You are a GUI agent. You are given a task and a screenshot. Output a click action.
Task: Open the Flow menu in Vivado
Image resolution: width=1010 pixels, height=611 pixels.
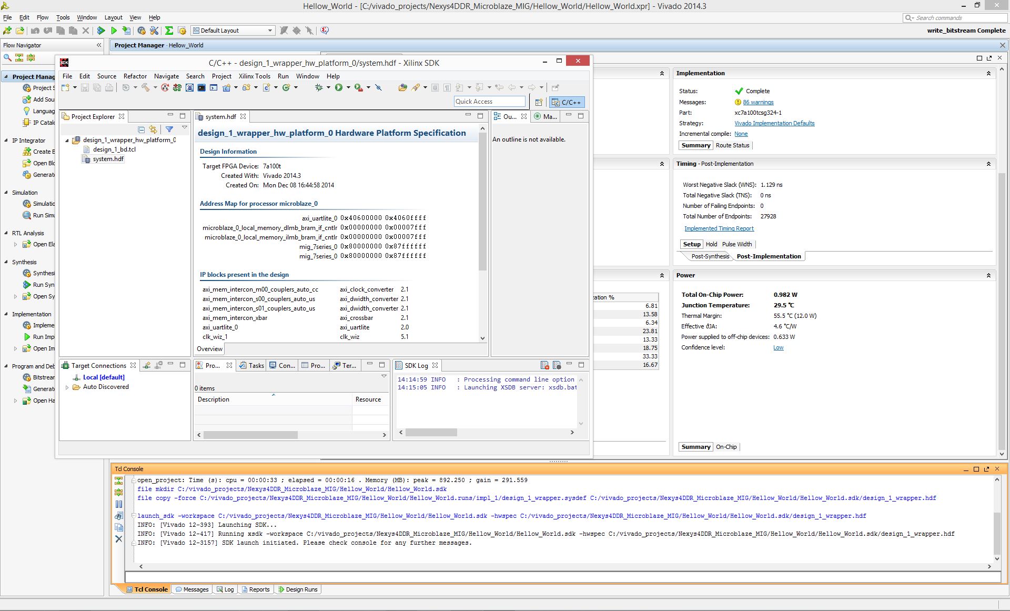click(43, 17)
